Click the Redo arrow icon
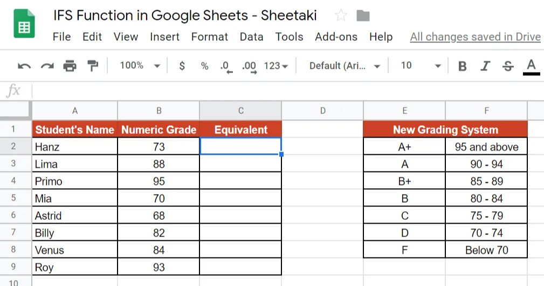544x286 pixels. pos(47,66)
